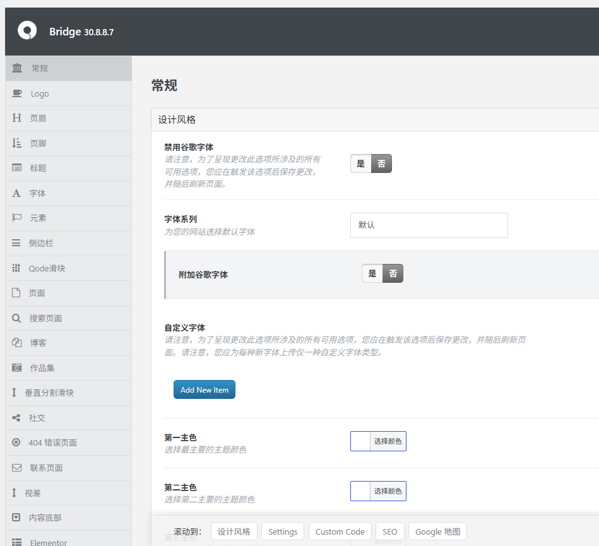Open the 404 错误页面 settings
This screenshot has height=546, width=599.
tap(69, 443)
